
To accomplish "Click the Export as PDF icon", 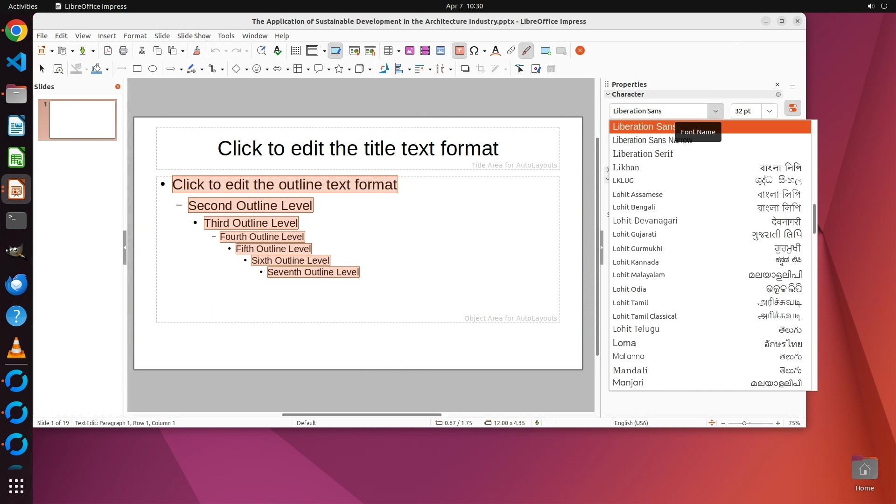I will [x=108, y=51].
